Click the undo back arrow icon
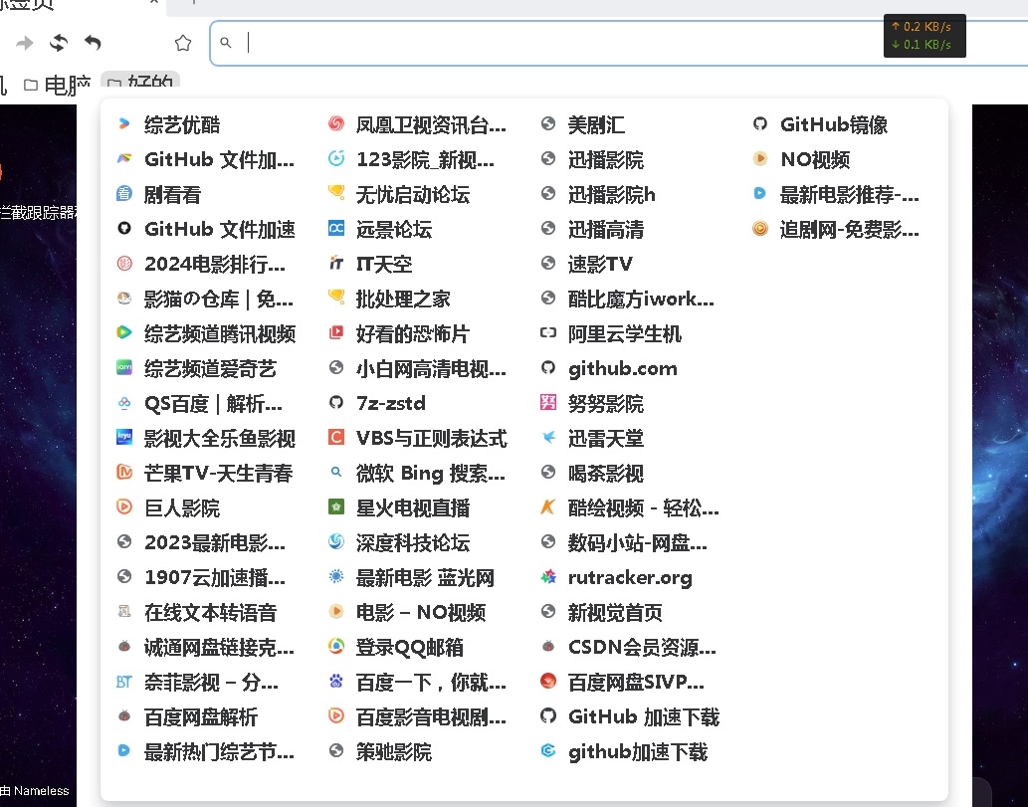The height and width of the screenshot is (807, 1028). tap(93, 43)
